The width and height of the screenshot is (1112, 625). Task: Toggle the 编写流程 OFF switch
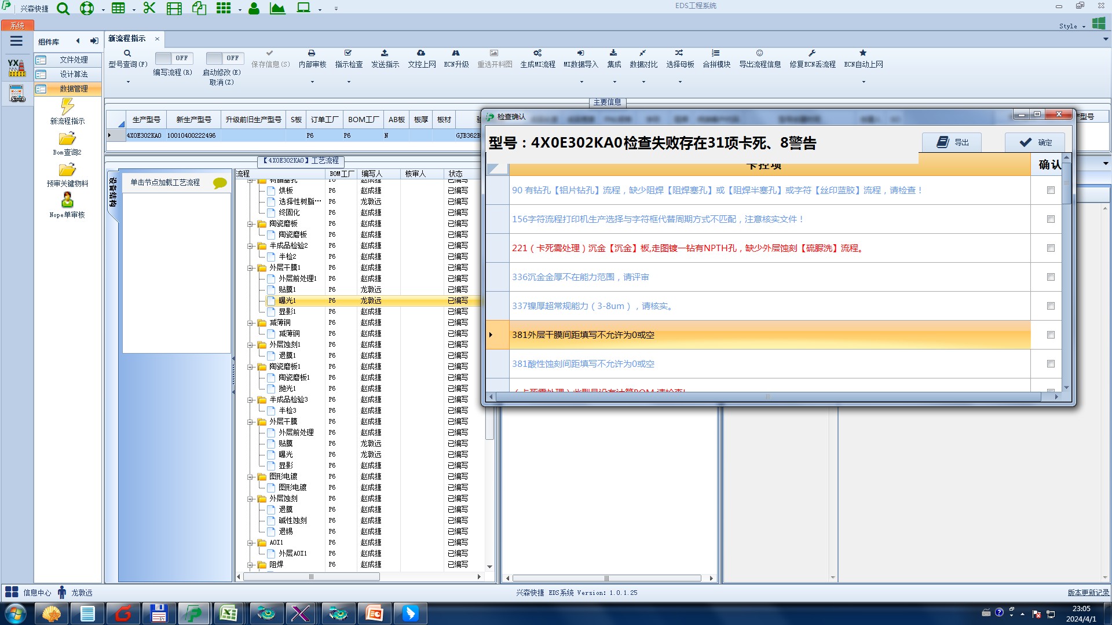[174, 58]
